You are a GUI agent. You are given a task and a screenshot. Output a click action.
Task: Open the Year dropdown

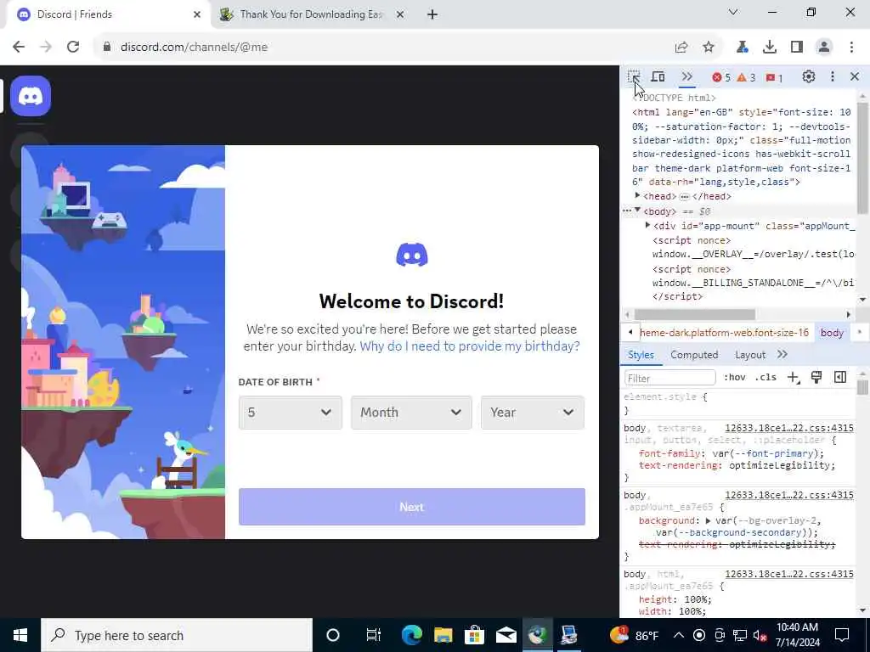click(532, 413)
